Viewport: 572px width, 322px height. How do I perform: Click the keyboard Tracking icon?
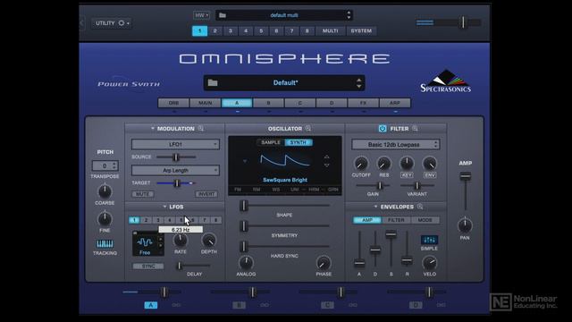click(x=105, y=244)
